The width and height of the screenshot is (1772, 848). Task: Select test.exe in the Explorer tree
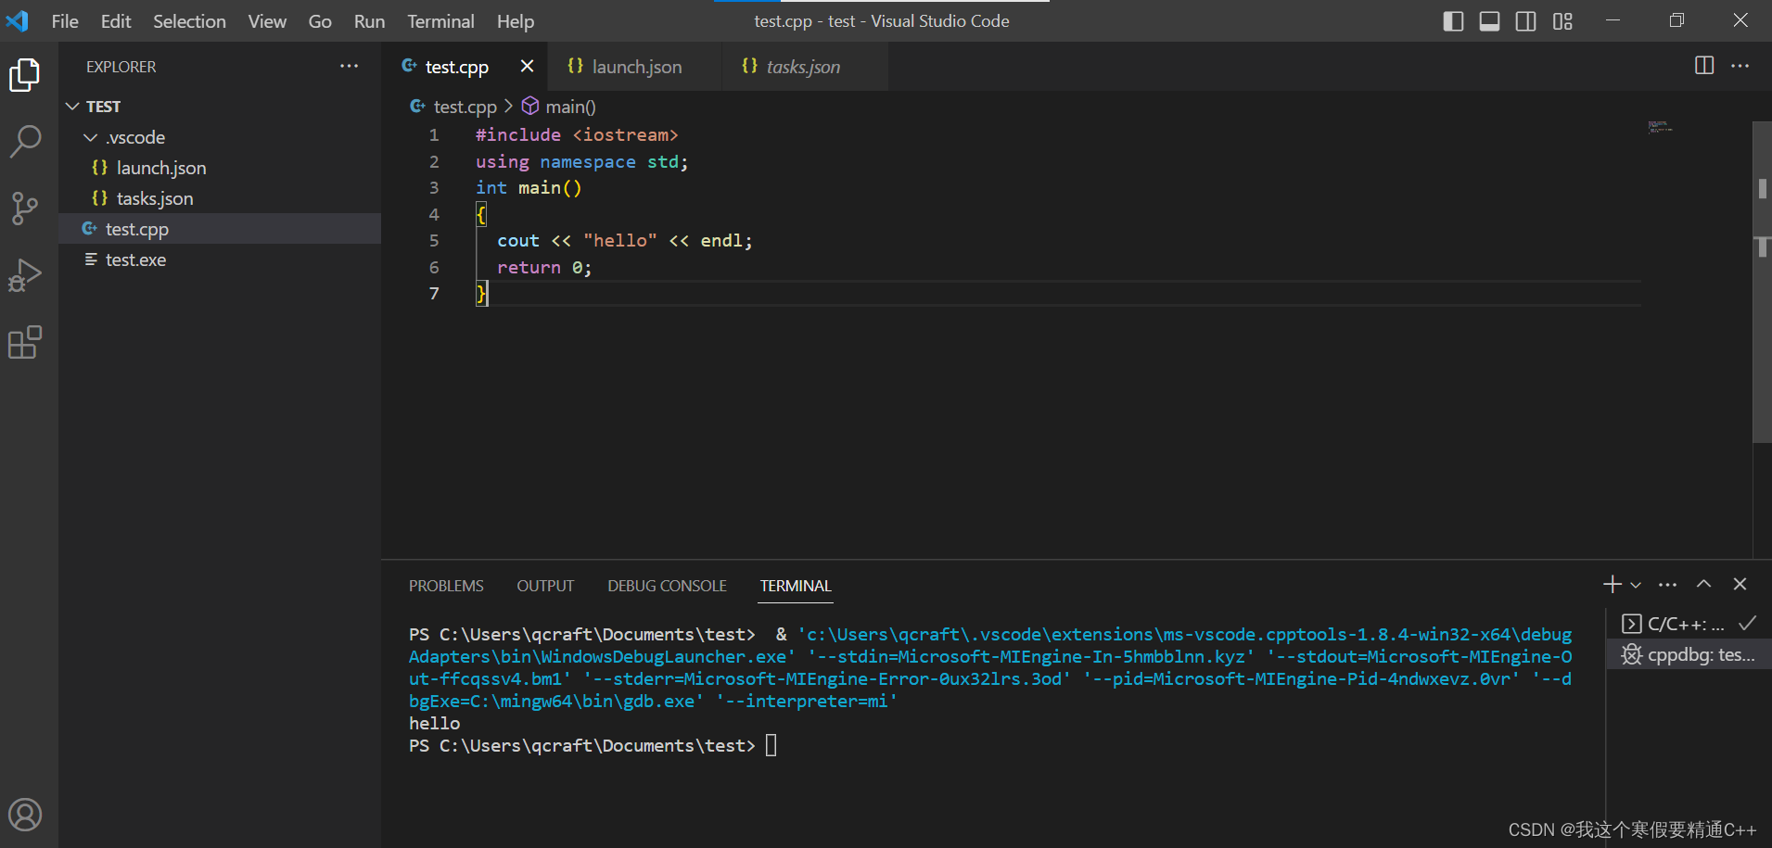tap(219, 259)
